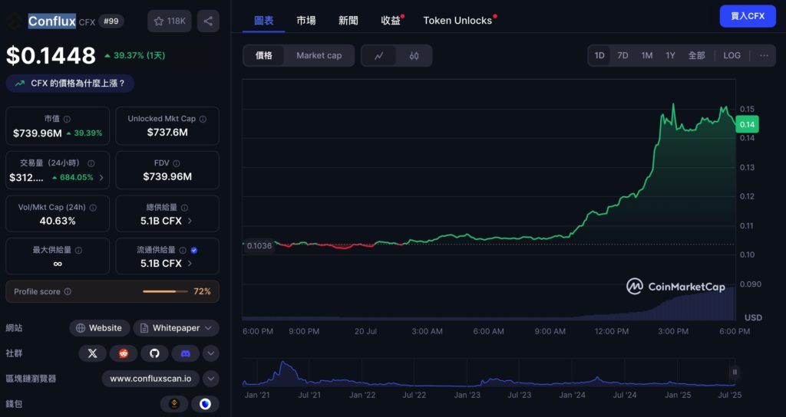The height and width of the screenshot is (417, 786).
Task: Click the $737.6M unlocked market cap value
Action: click(167, 133)
